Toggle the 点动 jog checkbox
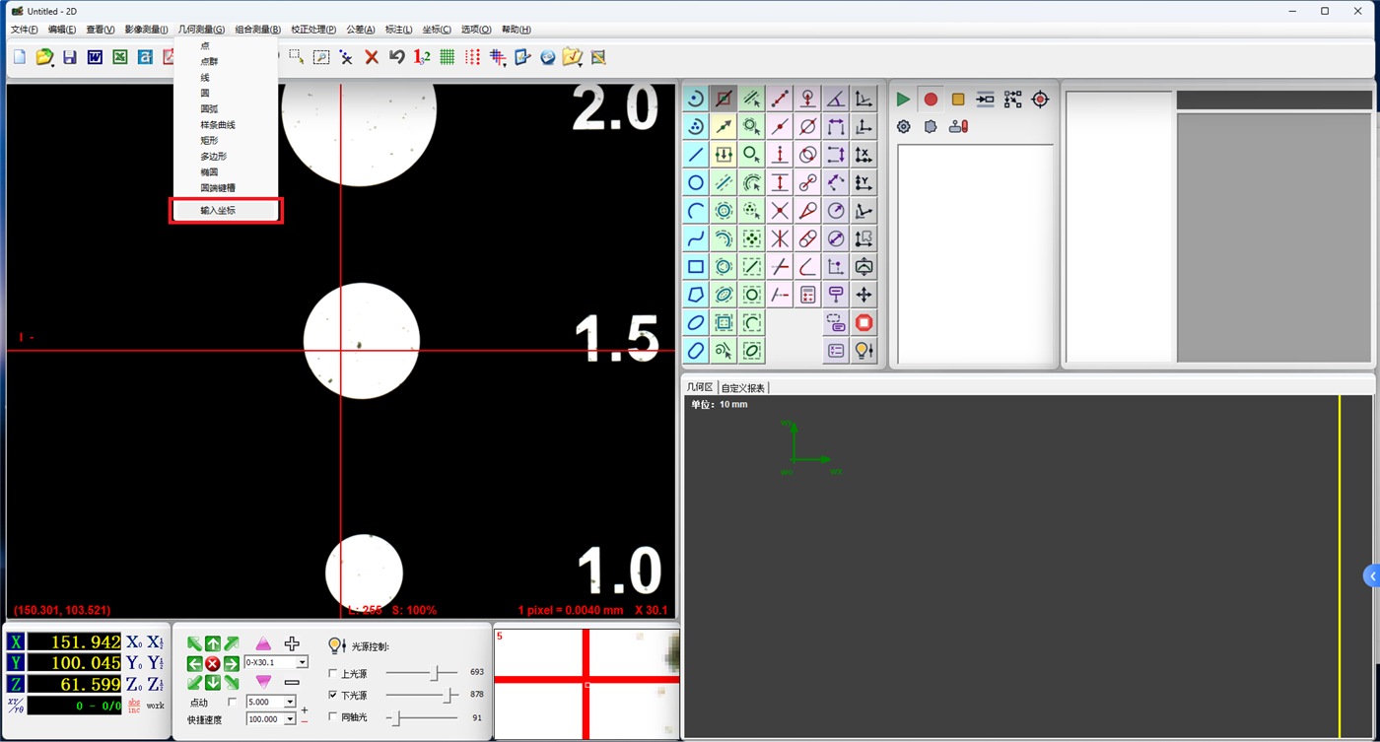 click(x=233, y=702)
